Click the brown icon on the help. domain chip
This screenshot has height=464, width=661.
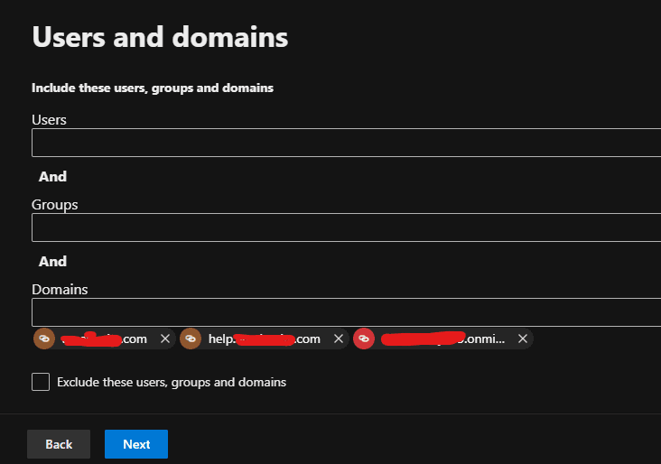click(x=191, y=339)
